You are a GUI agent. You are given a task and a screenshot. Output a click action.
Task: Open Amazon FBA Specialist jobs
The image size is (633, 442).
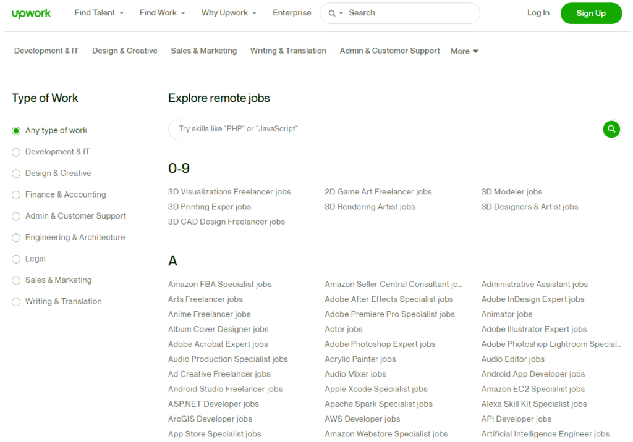[220, 285]
